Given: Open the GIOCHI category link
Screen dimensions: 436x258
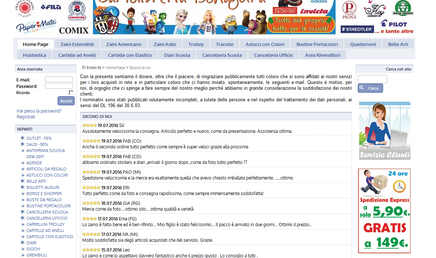Looking at the screenshot, I should [33, 249].
